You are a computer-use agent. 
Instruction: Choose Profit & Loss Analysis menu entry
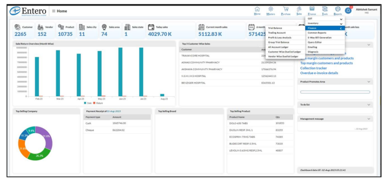(x=279, y=38)
